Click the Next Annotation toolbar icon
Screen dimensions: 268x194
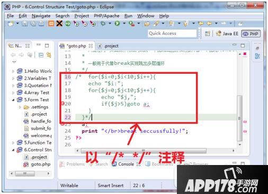click(x=171, y=23)
